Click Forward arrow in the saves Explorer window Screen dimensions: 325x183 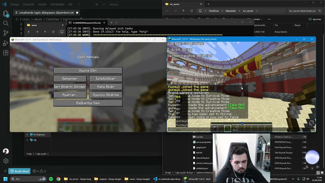[37, 32]
